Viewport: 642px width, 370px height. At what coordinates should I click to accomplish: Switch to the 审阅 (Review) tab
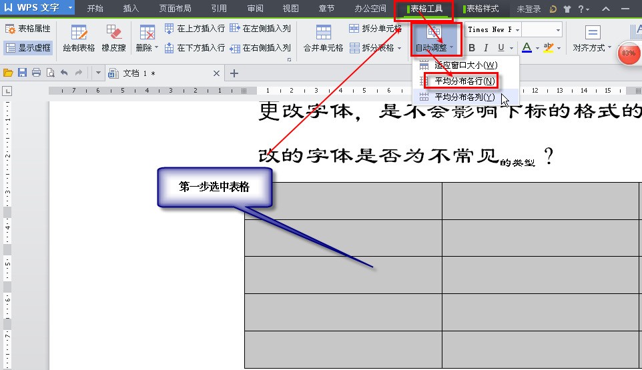click(255, 9)
